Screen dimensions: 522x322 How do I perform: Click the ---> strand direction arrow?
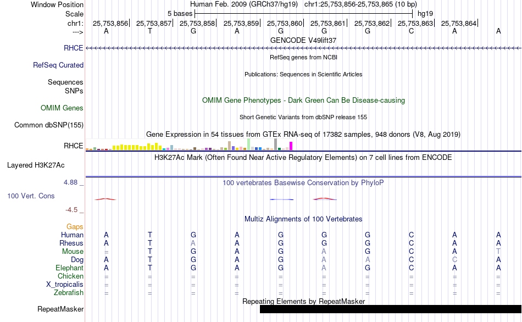[x=77, y=32]
